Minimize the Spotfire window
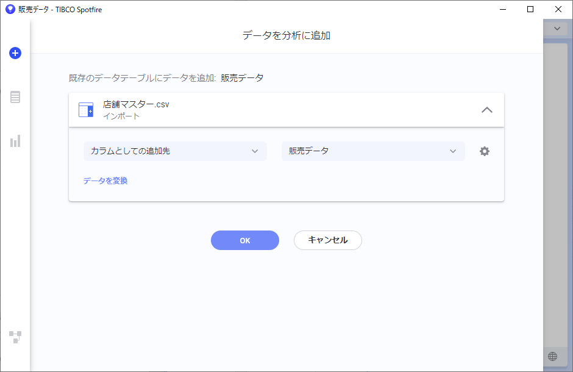Image resolution: width=573 pixels, height=372 pixels. coord(503,10)
